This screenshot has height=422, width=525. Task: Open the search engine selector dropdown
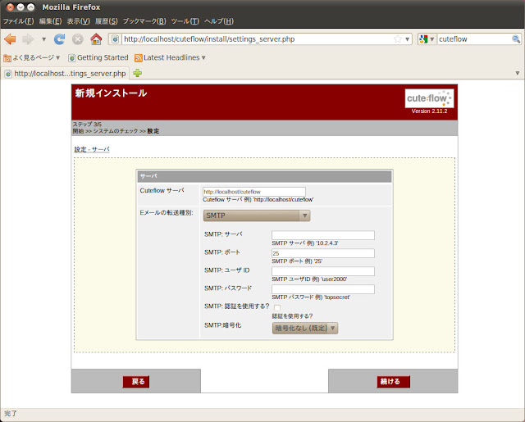pos(427,39)
